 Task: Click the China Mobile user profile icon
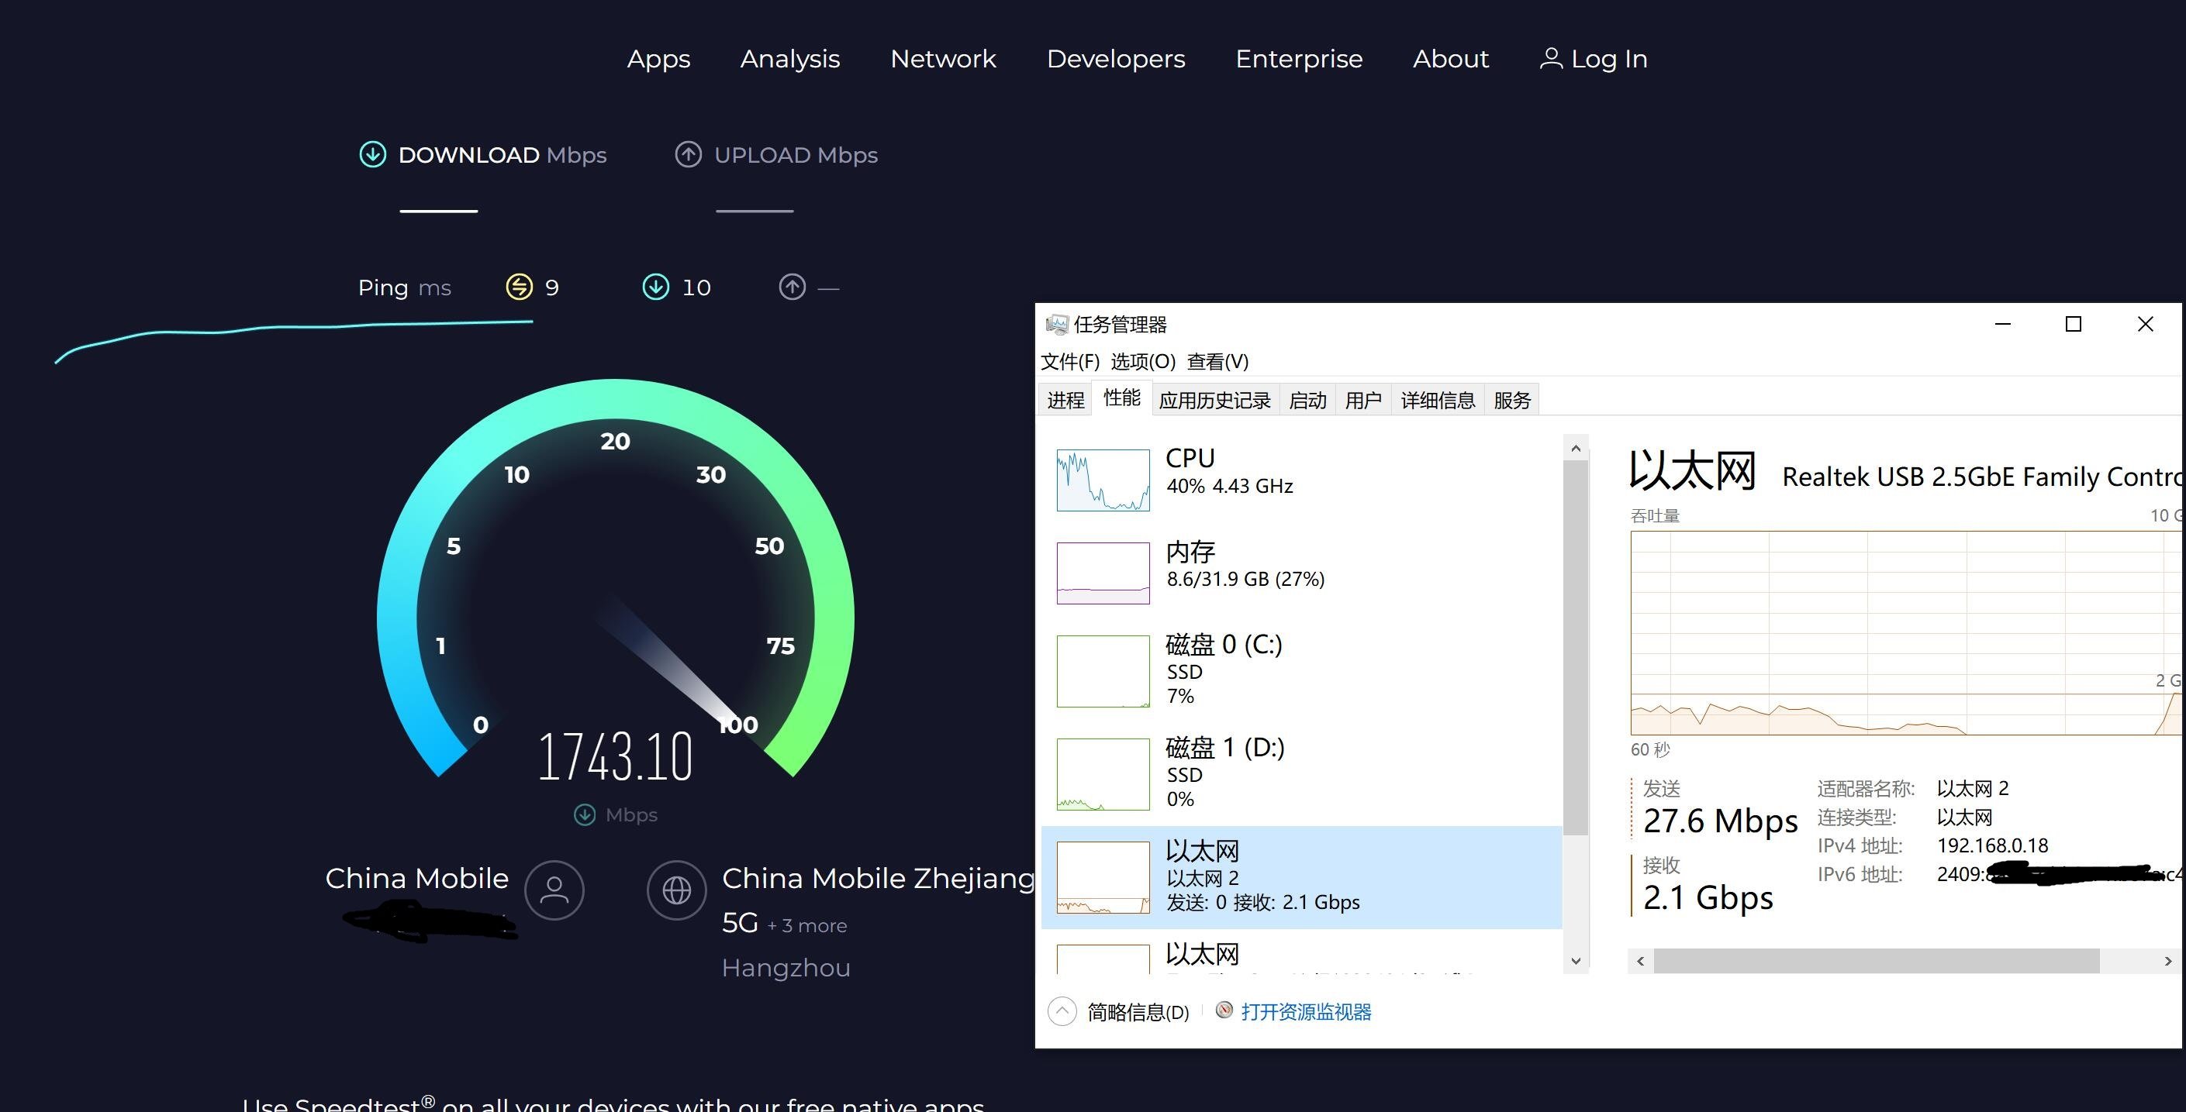click(554, 890)
